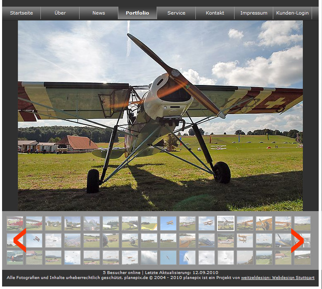Open the aerial town view thumbnail
322x289 pixels.
pyautogui.click(x=72, y=240)
